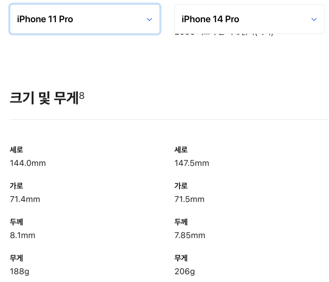
Task: Select the 8.1mm thickness value
Action: coord(23,235)
